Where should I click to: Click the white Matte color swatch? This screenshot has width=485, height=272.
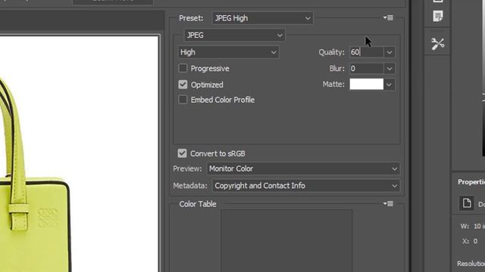point(366,84)
